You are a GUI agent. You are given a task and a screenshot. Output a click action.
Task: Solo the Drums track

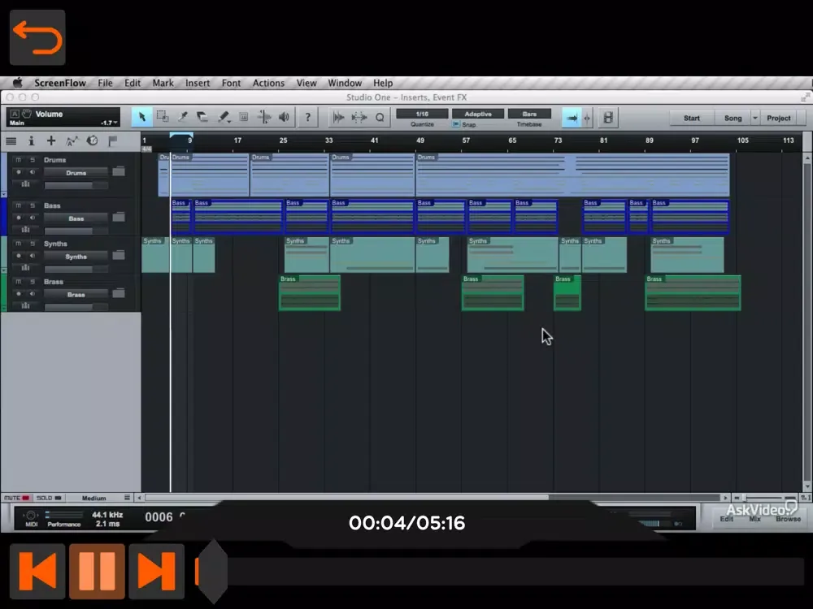33,160
